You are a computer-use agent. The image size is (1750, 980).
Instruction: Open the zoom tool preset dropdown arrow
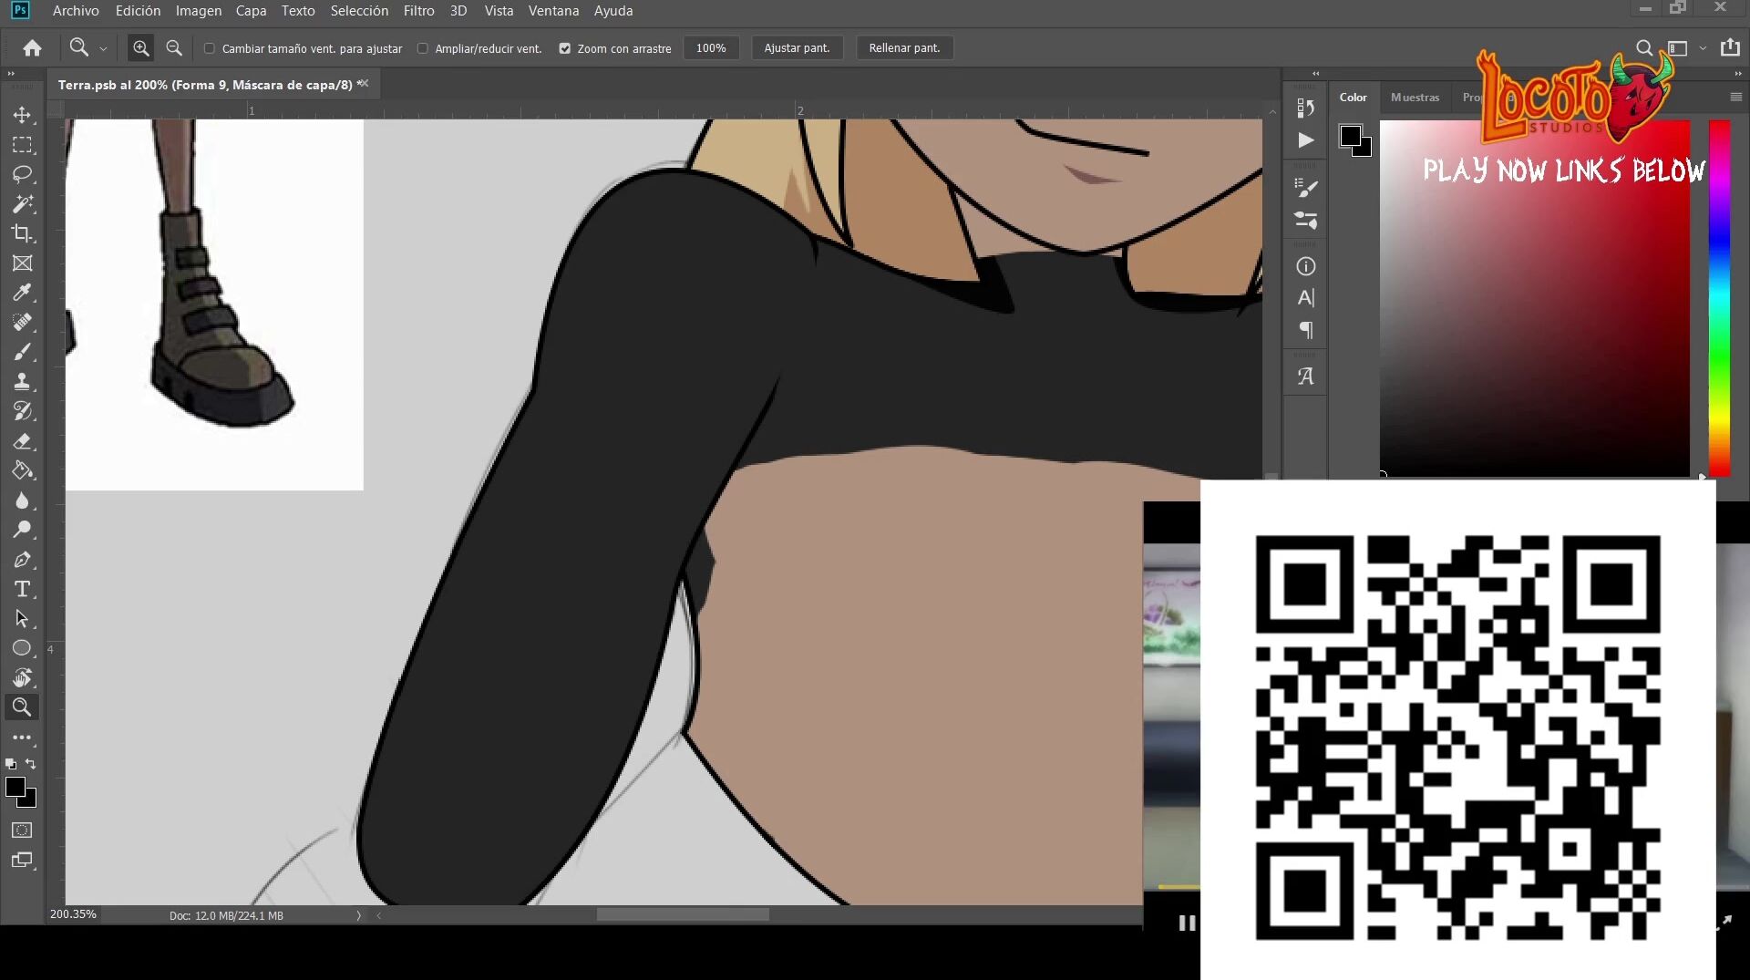coord(103,48)
